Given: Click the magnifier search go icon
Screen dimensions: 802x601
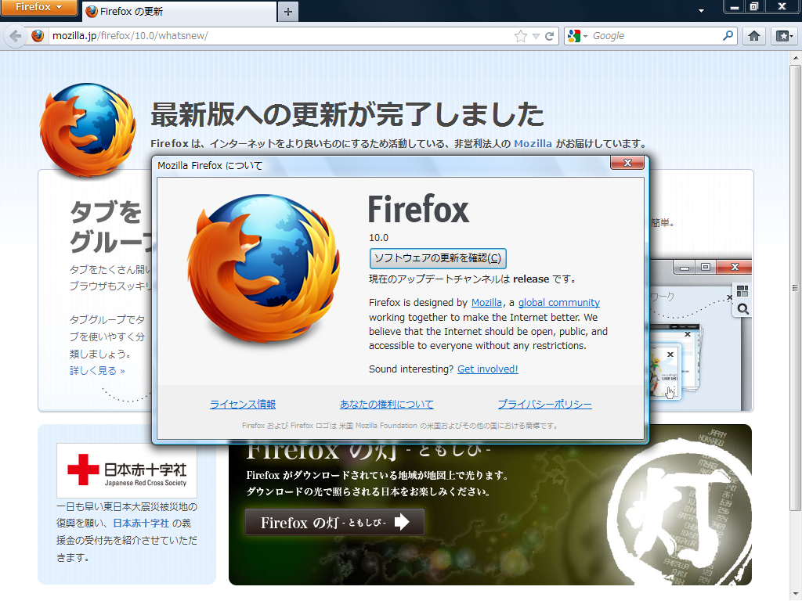Looking at the screenshot, I should [x=728, y=36].
